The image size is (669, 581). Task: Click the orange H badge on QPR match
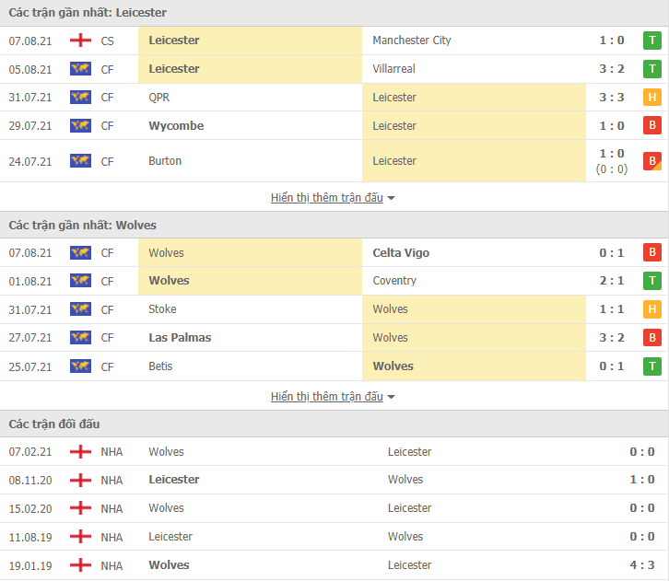click(x=651, y=98)
